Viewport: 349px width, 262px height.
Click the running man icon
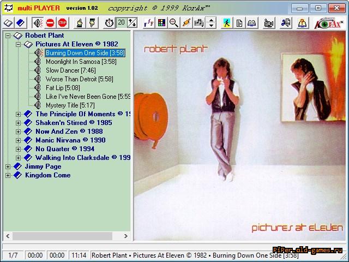click(x=227, y=23)
